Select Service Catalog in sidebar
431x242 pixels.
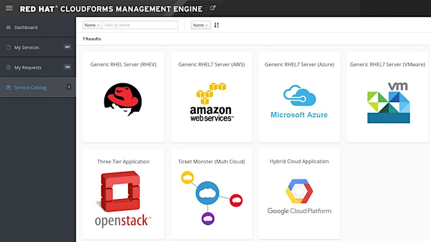coord(30,88)
